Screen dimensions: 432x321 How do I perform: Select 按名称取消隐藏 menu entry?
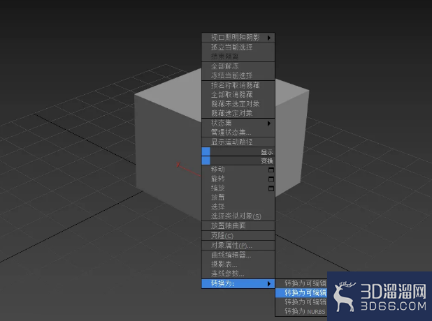tap(238, 85)
